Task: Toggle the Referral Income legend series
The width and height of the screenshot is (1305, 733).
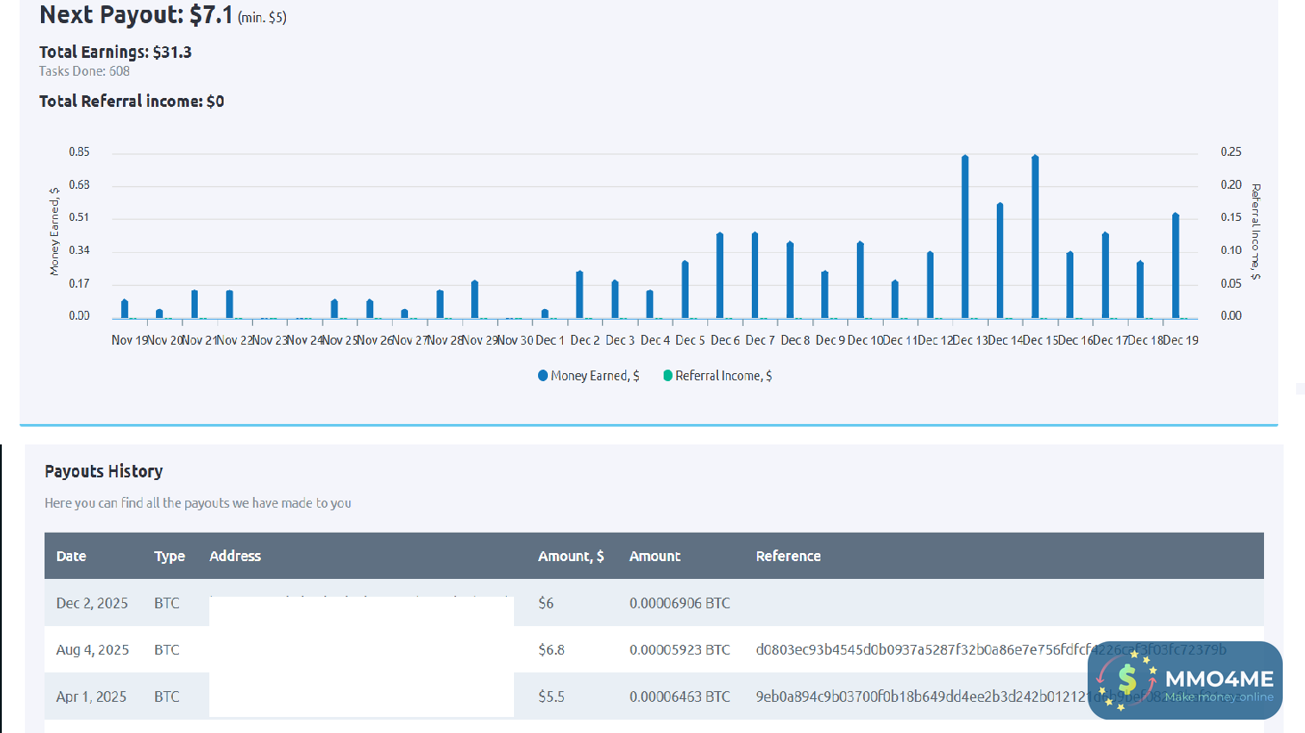Action: (717, 376)
